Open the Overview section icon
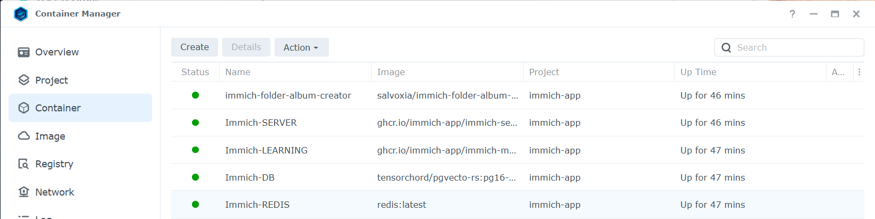The image size is (875, 219). [23, 52]
